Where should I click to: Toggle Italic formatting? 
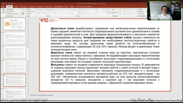(40, 13)
